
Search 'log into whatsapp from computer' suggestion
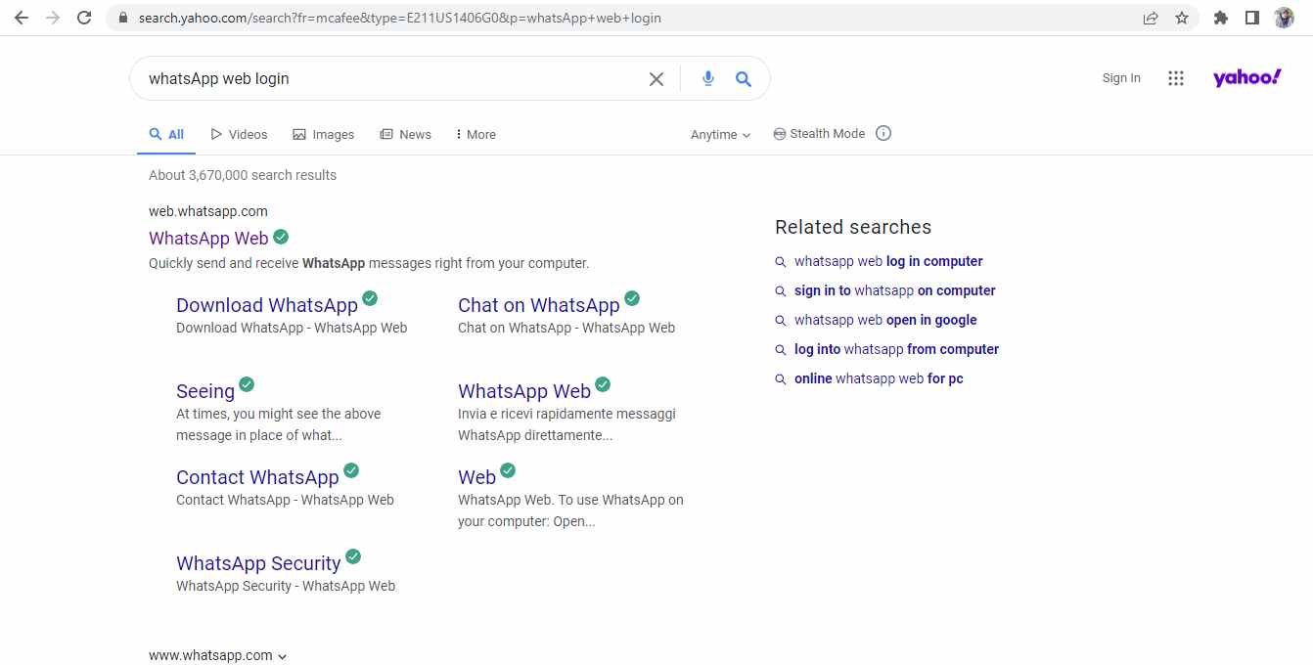tap(896, 349)
